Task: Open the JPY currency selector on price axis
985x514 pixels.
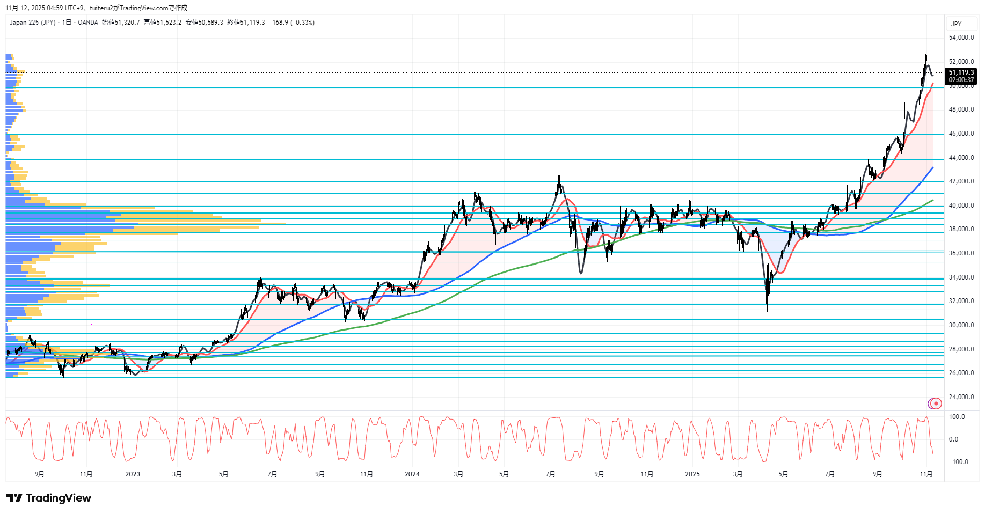Action: point(956,24)
